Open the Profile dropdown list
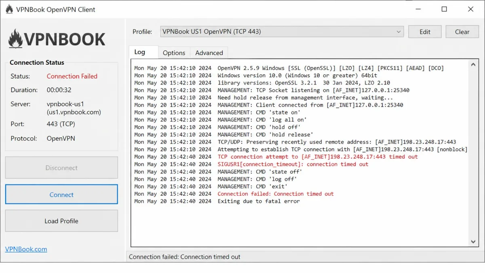This screenshot has width=485, height=273. pos(282,32)
